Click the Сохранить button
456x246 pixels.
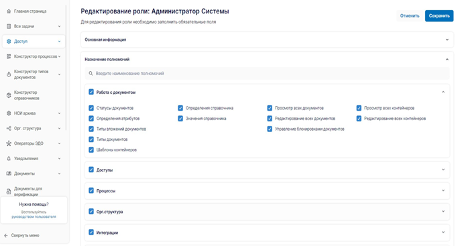[x=439, y=16]
